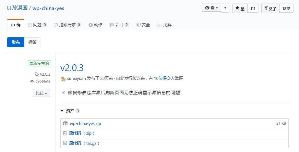The image size is (299, 152).
Task: Download 源代码 (zip)
Action: point(81,133)
